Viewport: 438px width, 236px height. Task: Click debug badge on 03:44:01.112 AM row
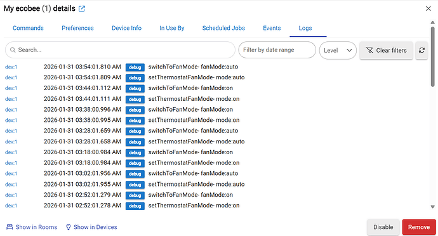[135, 89]
